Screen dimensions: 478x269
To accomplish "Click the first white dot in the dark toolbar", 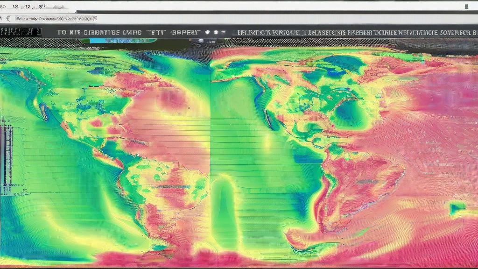I will click(208, 33).
